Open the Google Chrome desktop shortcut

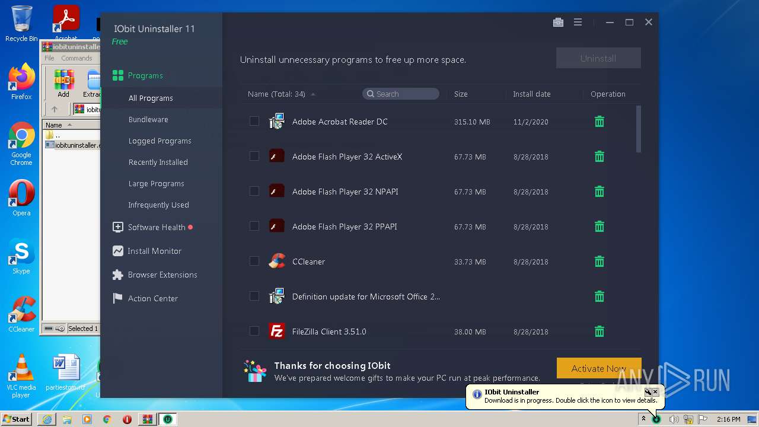(21, 144)
